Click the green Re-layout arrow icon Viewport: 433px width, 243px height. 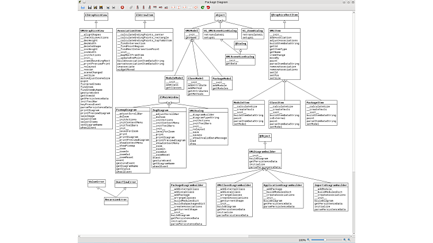(x=203, y=7)
